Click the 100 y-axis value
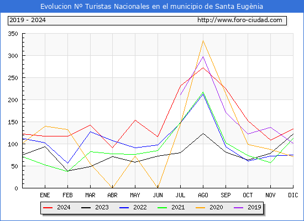This screenshot has width=304, height=221. click(x=13, y=144)
